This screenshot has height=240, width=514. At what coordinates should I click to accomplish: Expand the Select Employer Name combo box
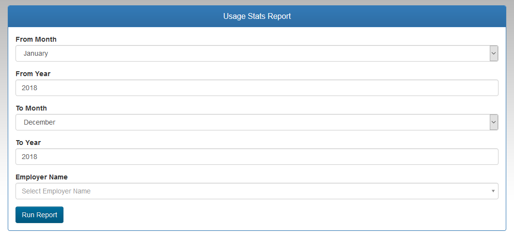(x=257, y=191)
